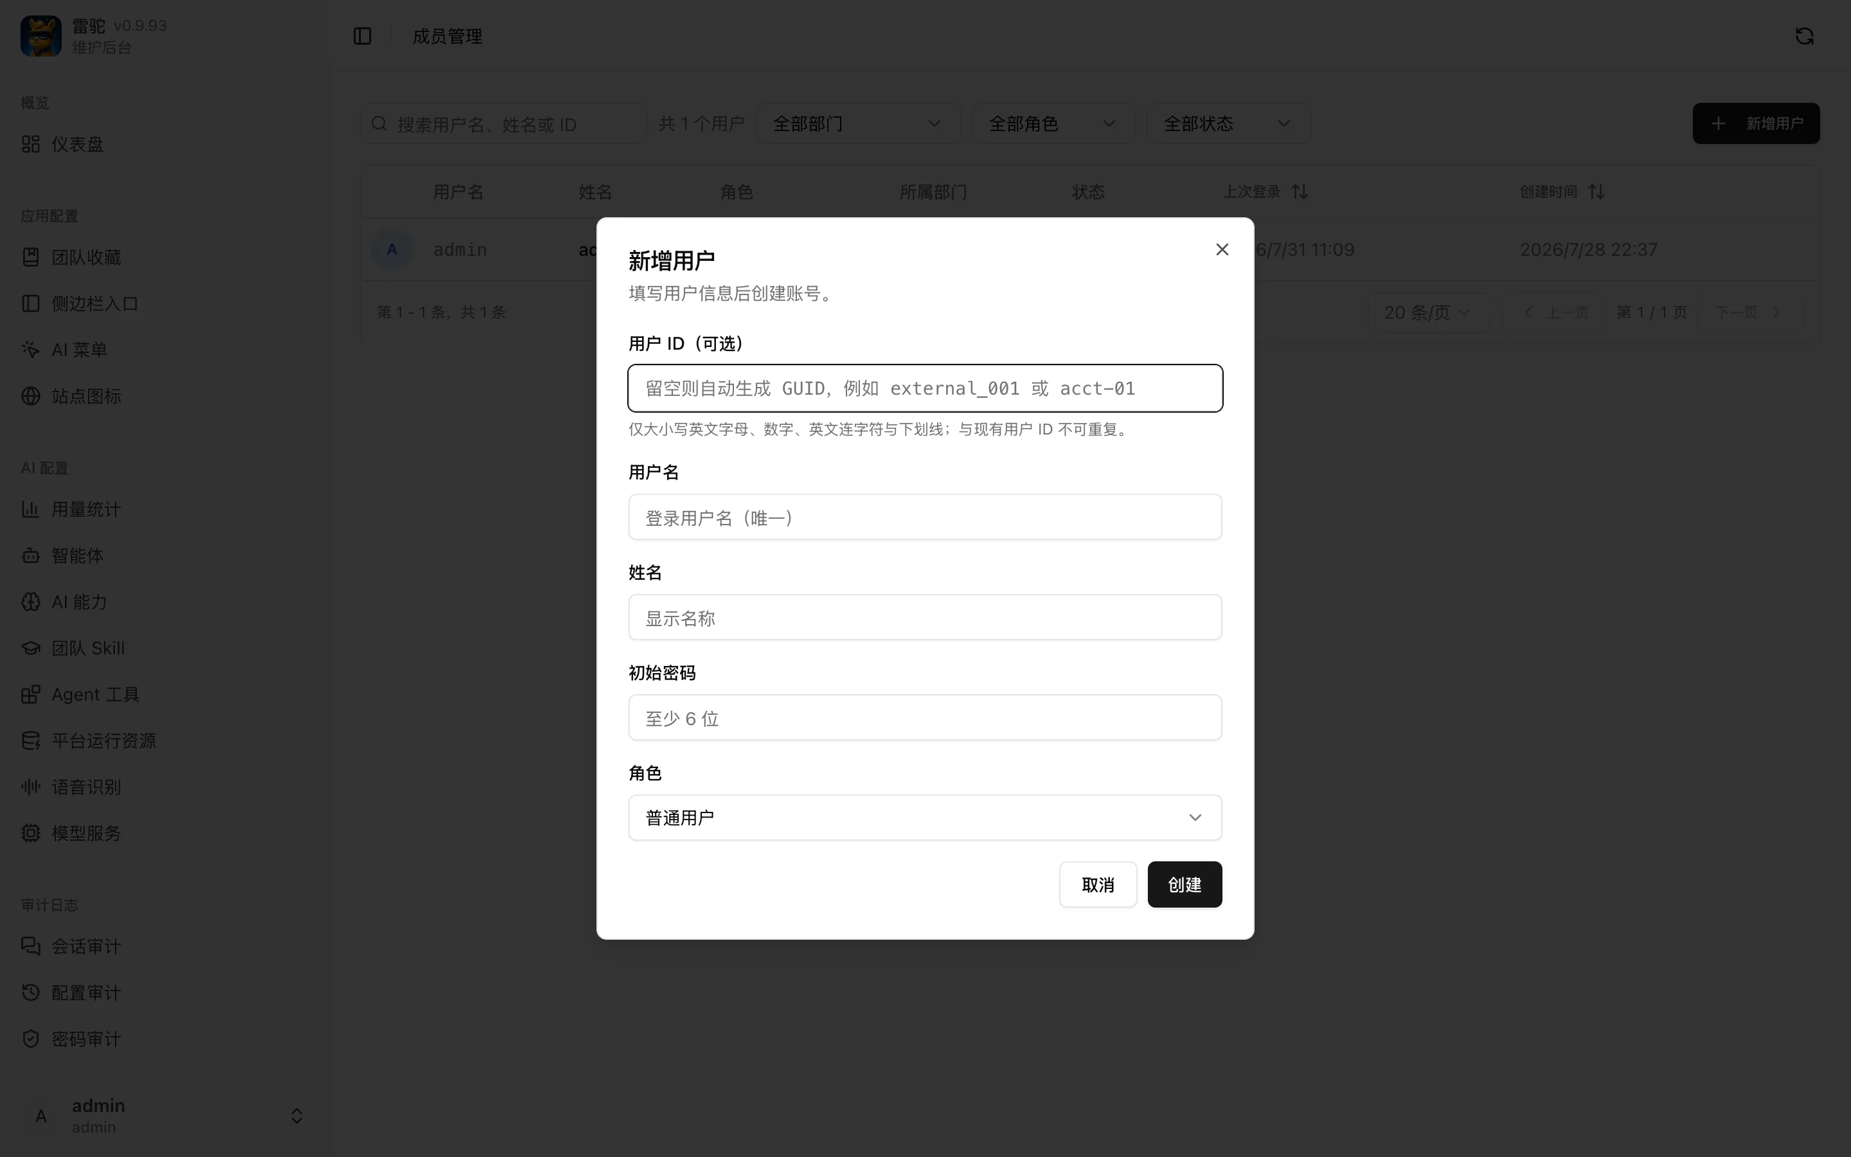Sort by 创建时间 arrows icon
The width and height of the screenshot is (1851, 1157).
pyautogui.click(x=1596, y=192)
